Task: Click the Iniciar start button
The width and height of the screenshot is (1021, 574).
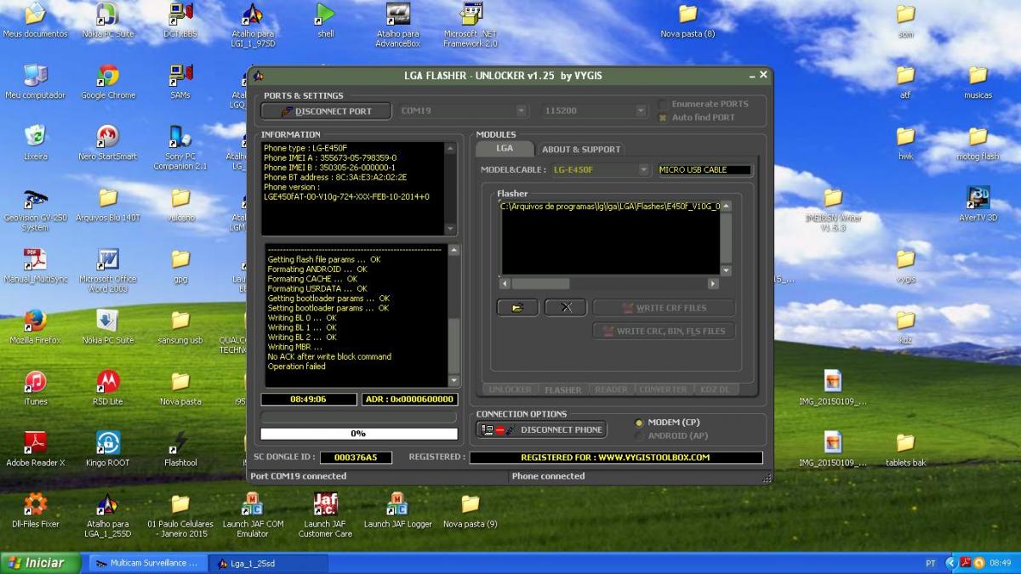Action: point(41,563)
